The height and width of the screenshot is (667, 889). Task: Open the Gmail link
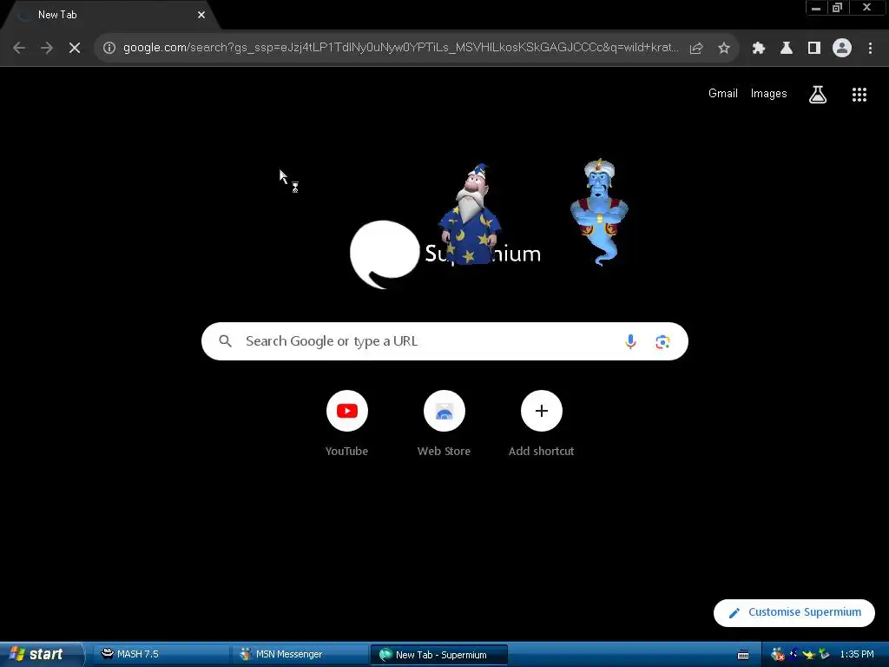tap(723, 94)
